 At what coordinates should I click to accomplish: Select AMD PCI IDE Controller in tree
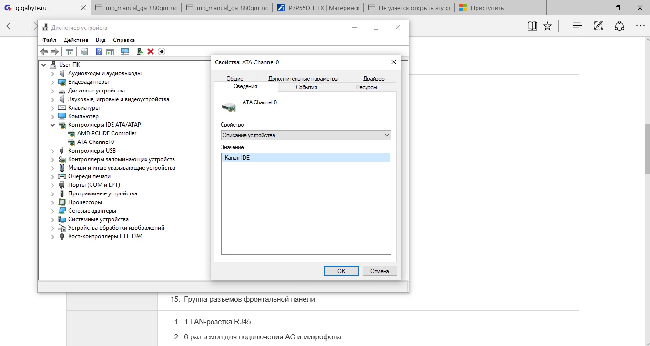pyautogui.click(x=107, y=133)
